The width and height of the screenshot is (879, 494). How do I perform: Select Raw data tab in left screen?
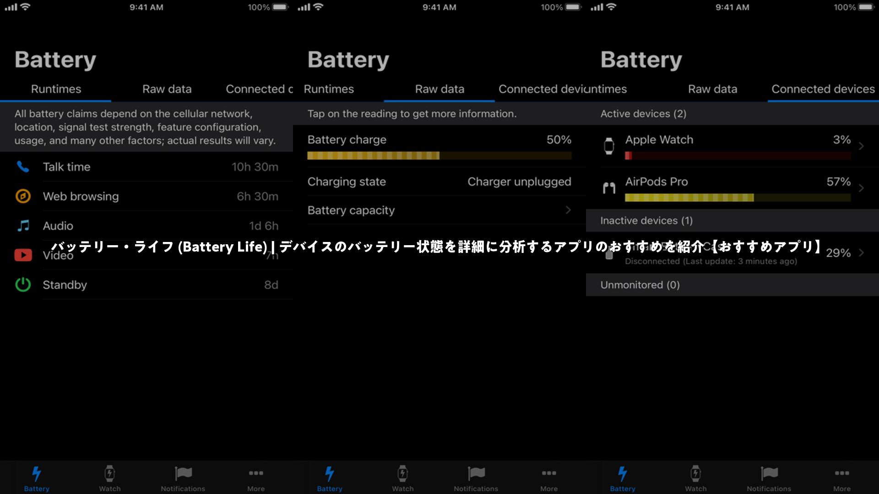[167, 89]
